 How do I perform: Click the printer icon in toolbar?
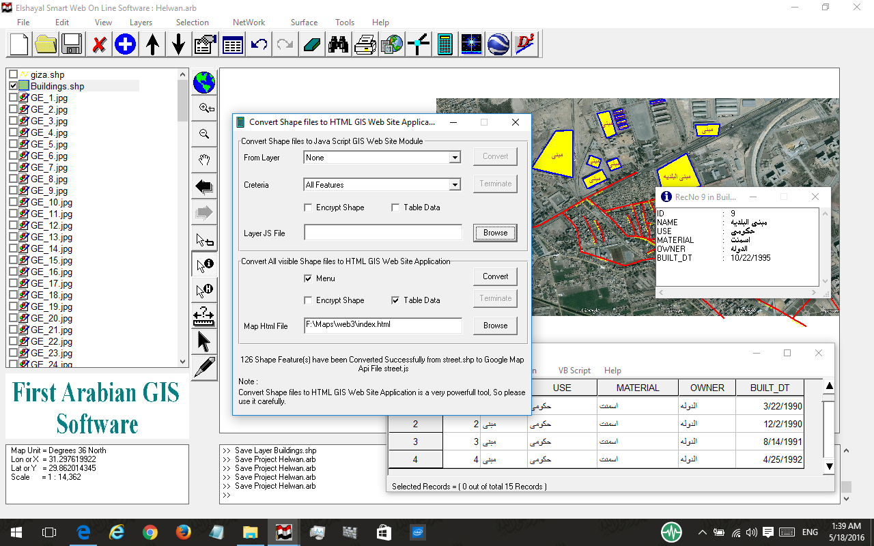click(365, 45)
